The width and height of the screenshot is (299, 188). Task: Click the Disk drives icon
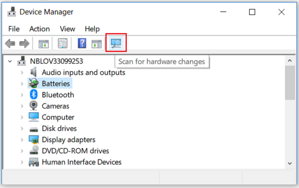click(34, 129)
